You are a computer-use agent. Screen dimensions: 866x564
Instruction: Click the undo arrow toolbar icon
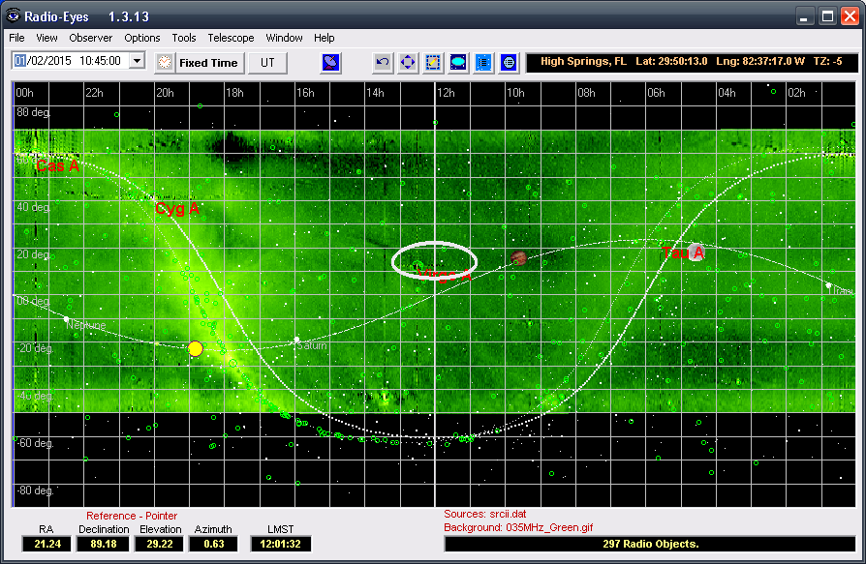[383, 62]
